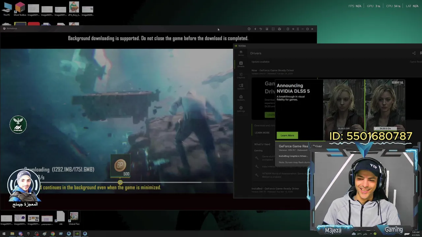Click green button on Game Ready Driver banner
The image size is (422, 237).
click(270, 115)
